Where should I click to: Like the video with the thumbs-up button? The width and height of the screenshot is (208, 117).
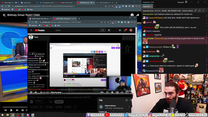pyautogui.click(x=34, y=107)
